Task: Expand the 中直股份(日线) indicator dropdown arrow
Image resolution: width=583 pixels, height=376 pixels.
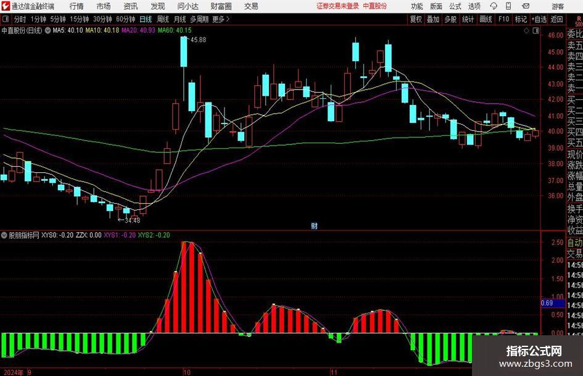Action: coord(48,30)
